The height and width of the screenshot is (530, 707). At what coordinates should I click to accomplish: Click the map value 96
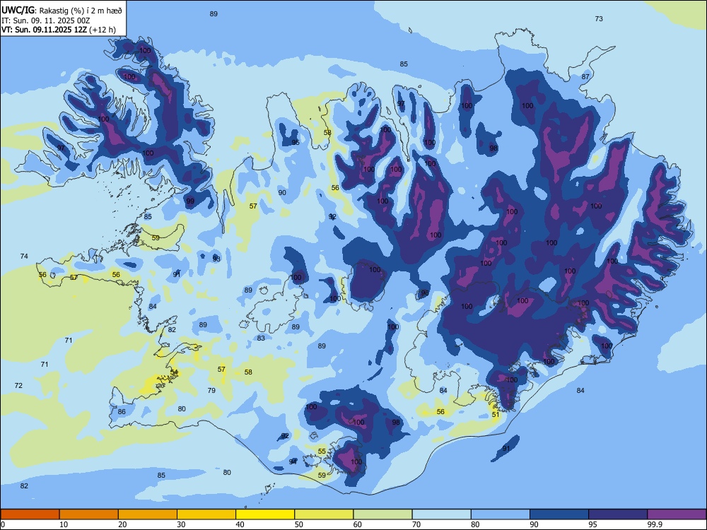[425, 293]
